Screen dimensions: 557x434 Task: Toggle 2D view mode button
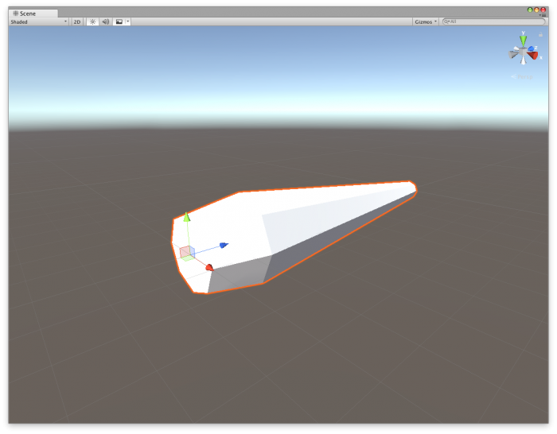point(77,22)
